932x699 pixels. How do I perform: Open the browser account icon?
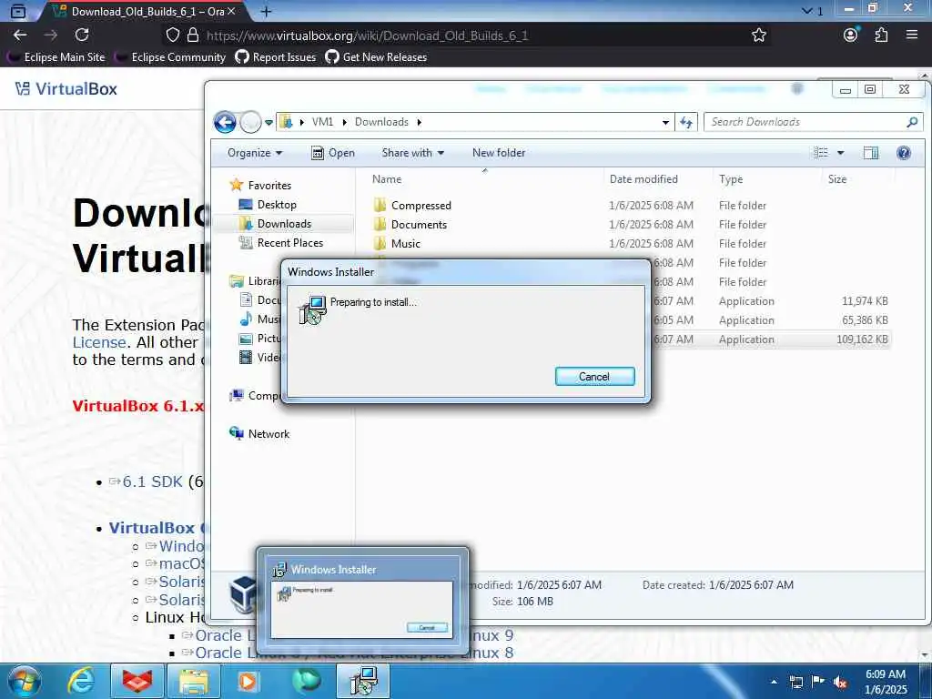pos(851,35)
